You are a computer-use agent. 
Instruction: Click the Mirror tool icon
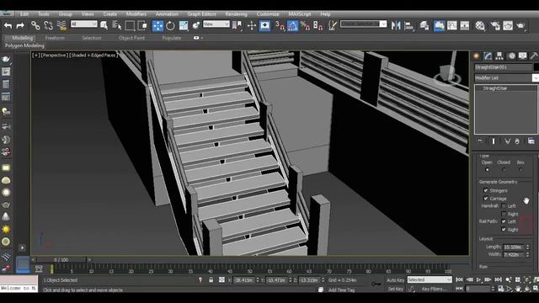pyautogui.click(x=396, y=26)
